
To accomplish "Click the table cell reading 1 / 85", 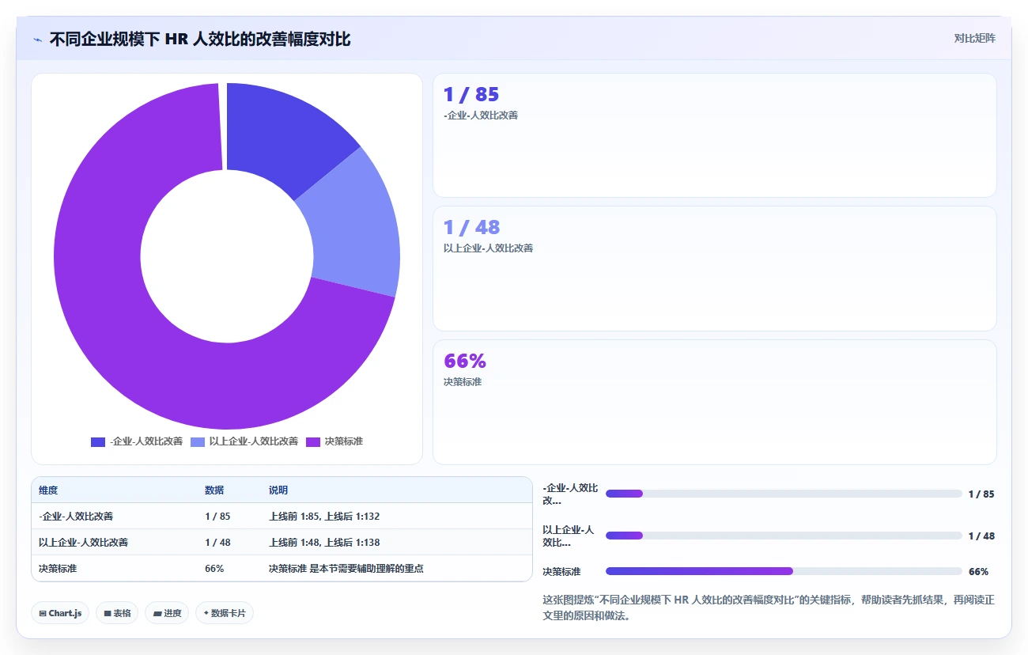I will pyautogui.click(x=217, y=517).
